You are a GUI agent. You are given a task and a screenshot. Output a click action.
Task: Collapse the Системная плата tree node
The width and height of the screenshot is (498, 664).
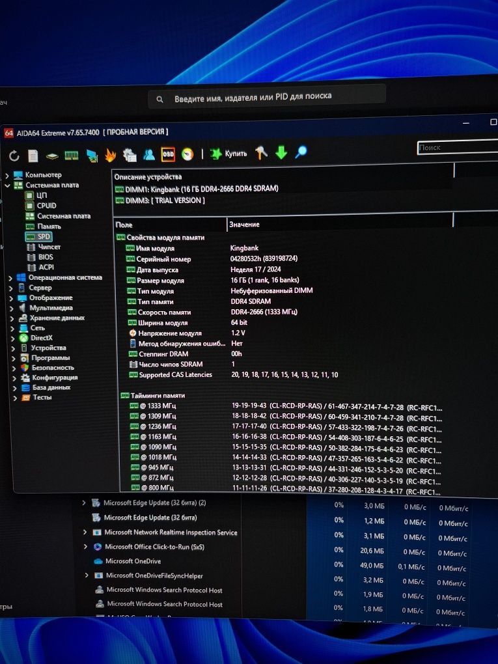tap(7, 186)
